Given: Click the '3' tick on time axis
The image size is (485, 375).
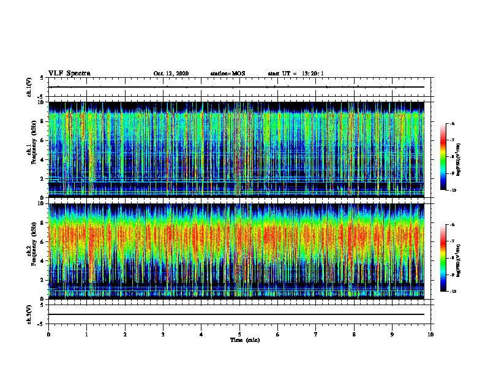Looking at the screenshot, I should pos(163,334).
